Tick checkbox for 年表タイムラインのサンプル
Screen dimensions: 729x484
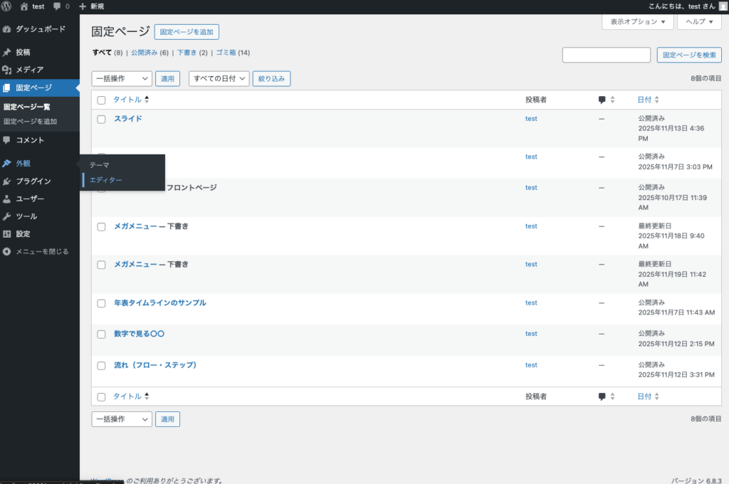(101, 303)
